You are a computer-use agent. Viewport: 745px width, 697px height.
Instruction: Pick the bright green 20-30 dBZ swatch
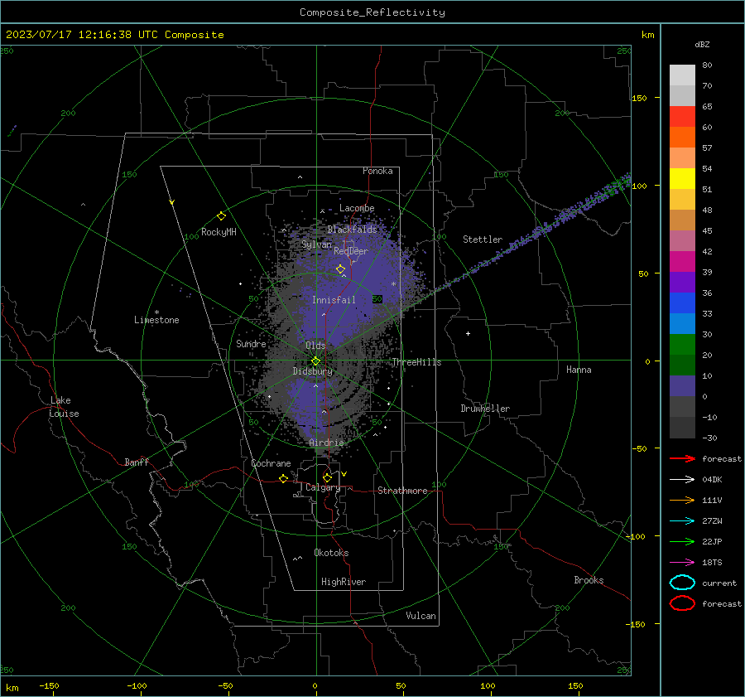[682, 345]
